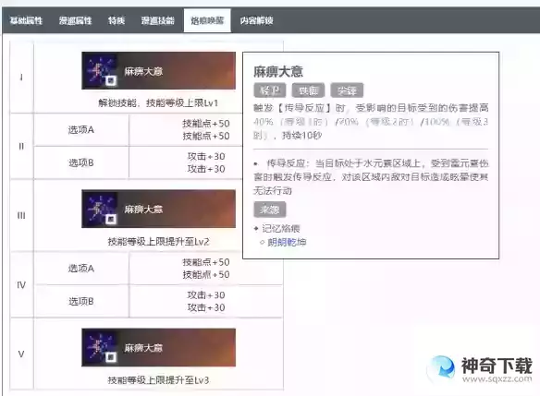Click the third gray tag under tooltip title
Screen dimensions: 540x396
tap(347, 90)
